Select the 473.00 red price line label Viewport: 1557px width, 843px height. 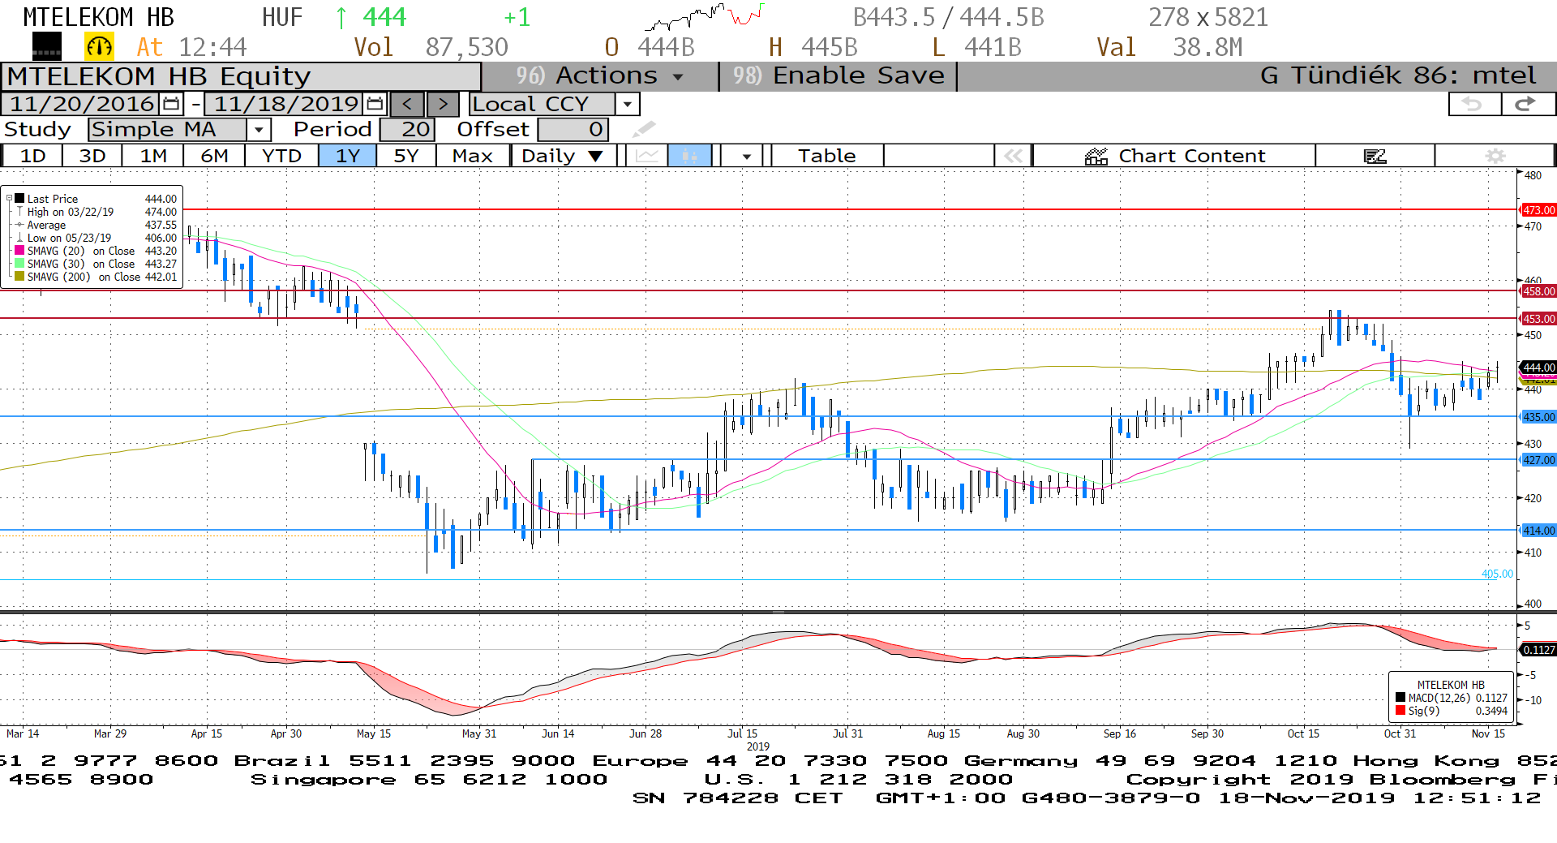point(1538,210)
